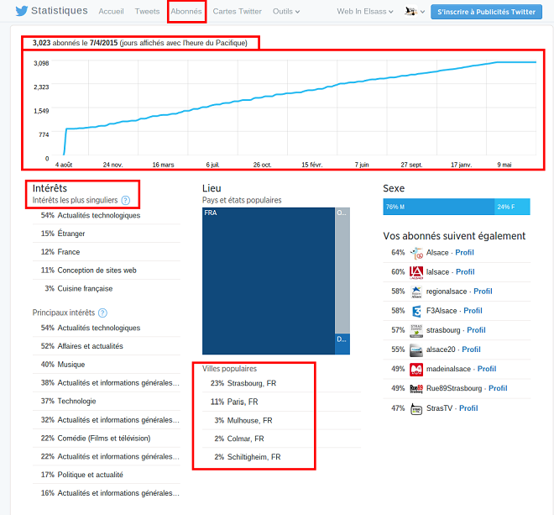This screenshot has height=515, width=554.
Task: Click 12% France interest row
Action: (106, 252)
